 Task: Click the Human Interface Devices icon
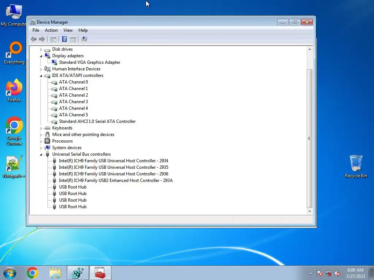pos(47,69)
